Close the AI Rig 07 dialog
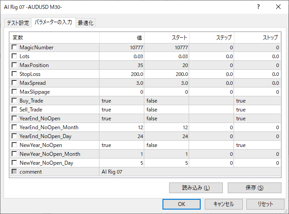The width and height of the screenshot is (289, 214). 278,7
